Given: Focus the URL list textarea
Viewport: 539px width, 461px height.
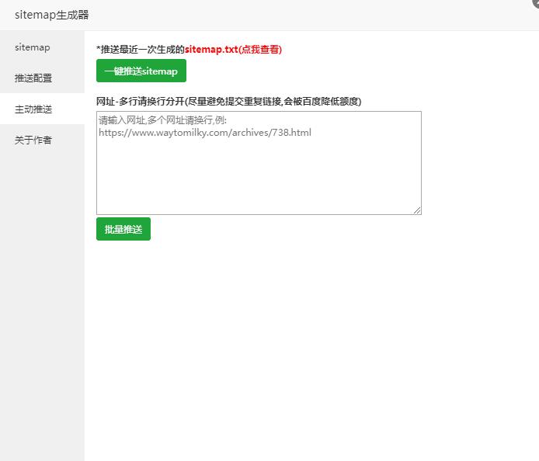Looking at the screenshot, I should coord(259,163).
